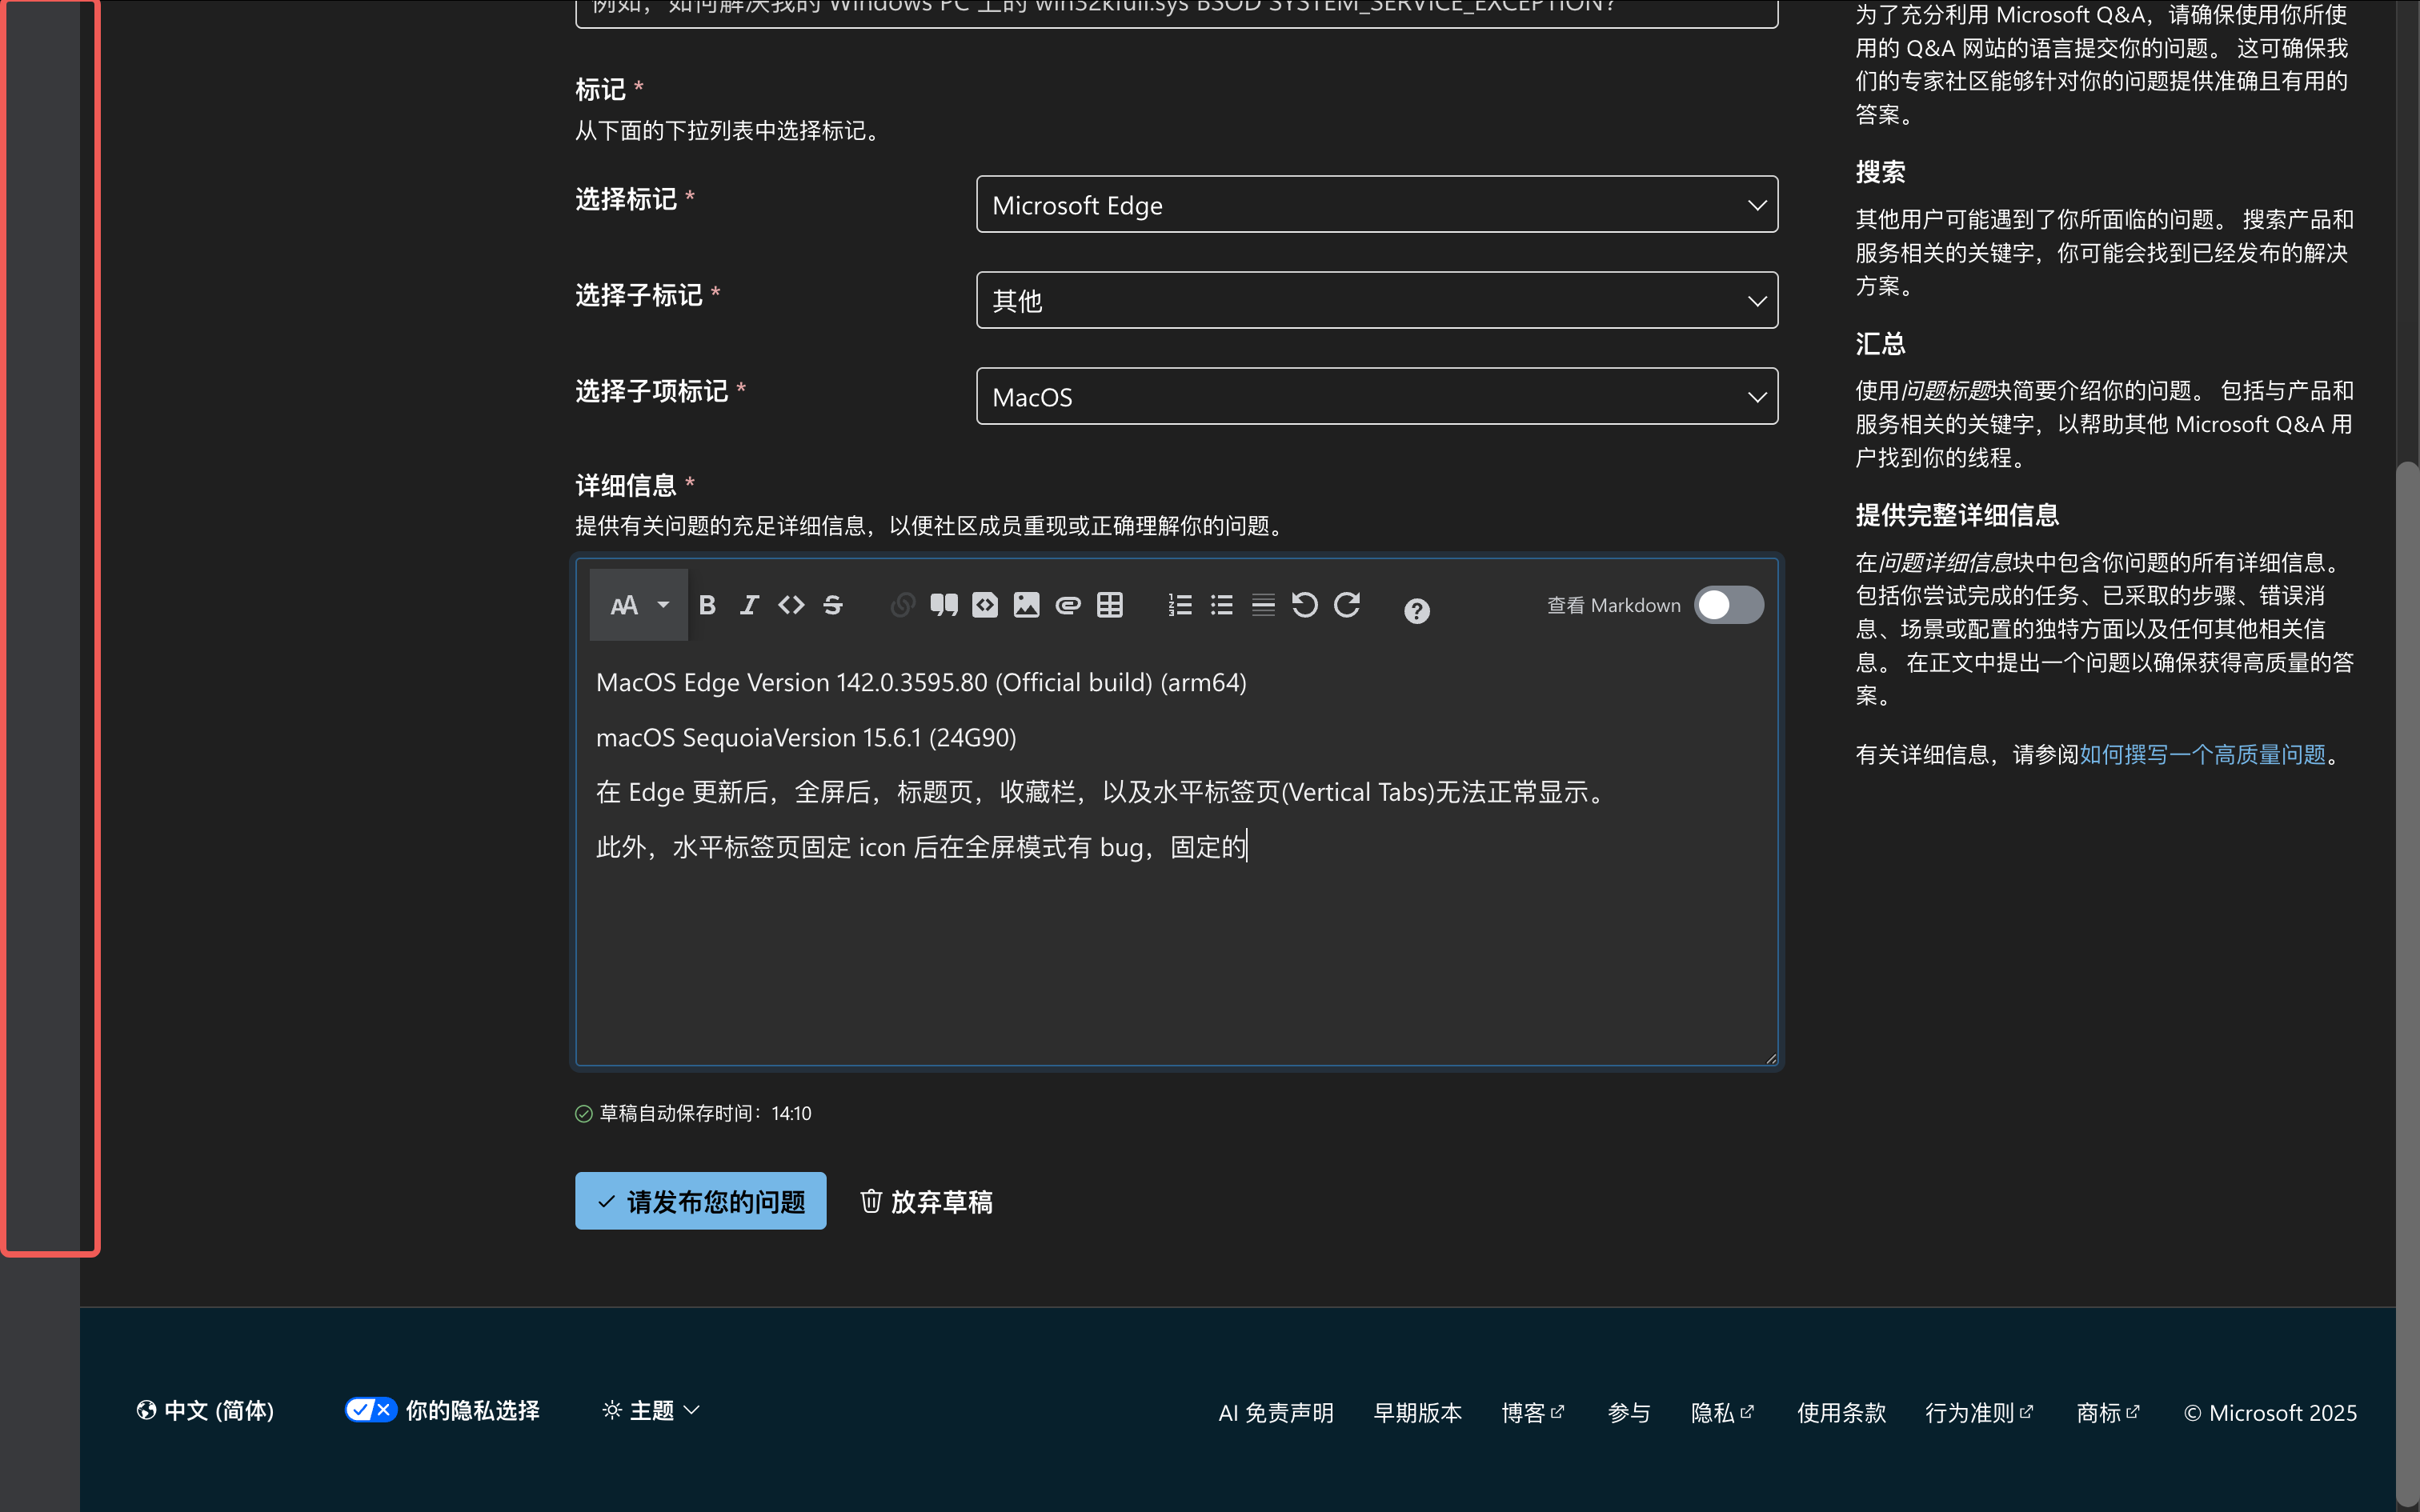Attach a file with paperclip icon
The width and height of the screenshot is (2420, 1512).
(x=1068, y=605)
